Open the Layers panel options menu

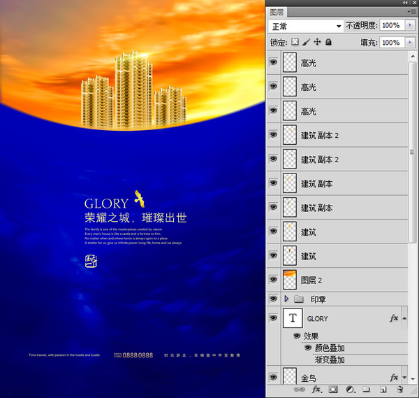point(412,12)
